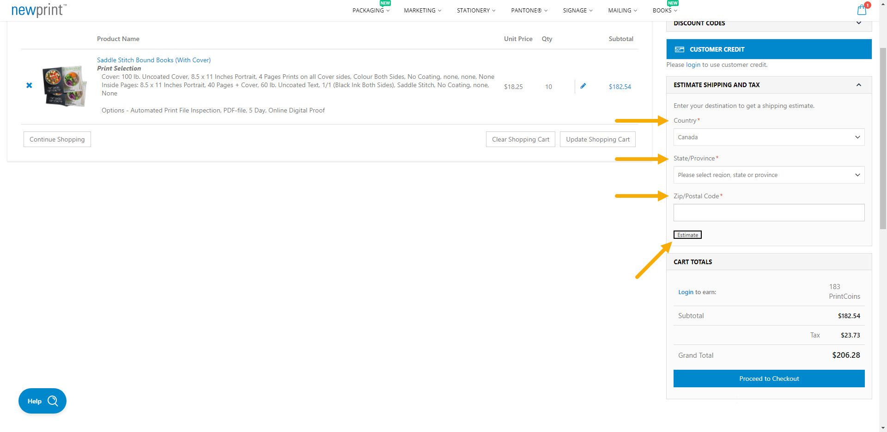Open the Books menu

664,10
